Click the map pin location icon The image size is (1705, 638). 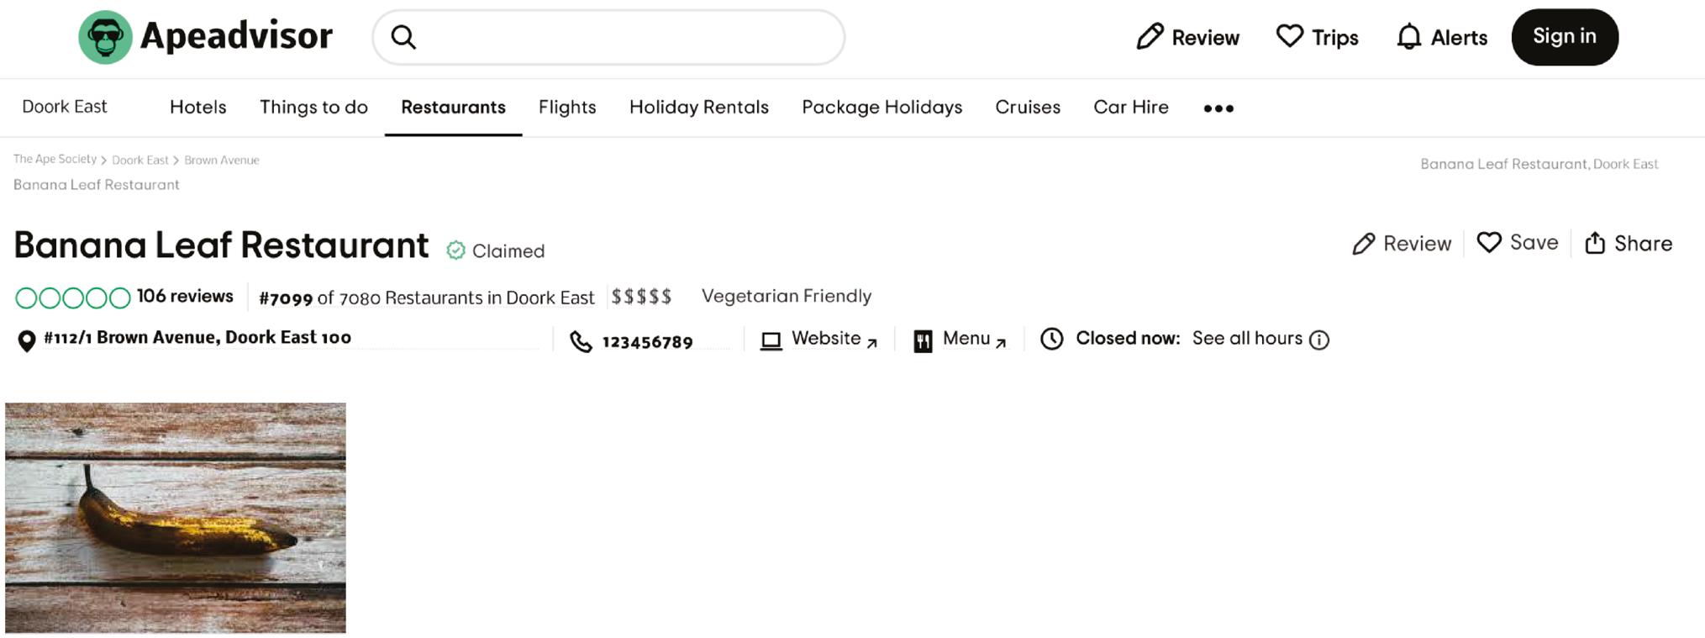[x=27, y=340]
